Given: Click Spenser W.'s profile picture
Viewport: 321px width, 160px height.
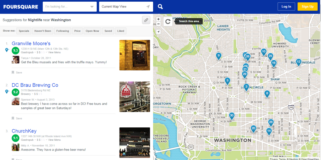Looking at the screenshot, I should pyautogui.click(x=16, y=101).
